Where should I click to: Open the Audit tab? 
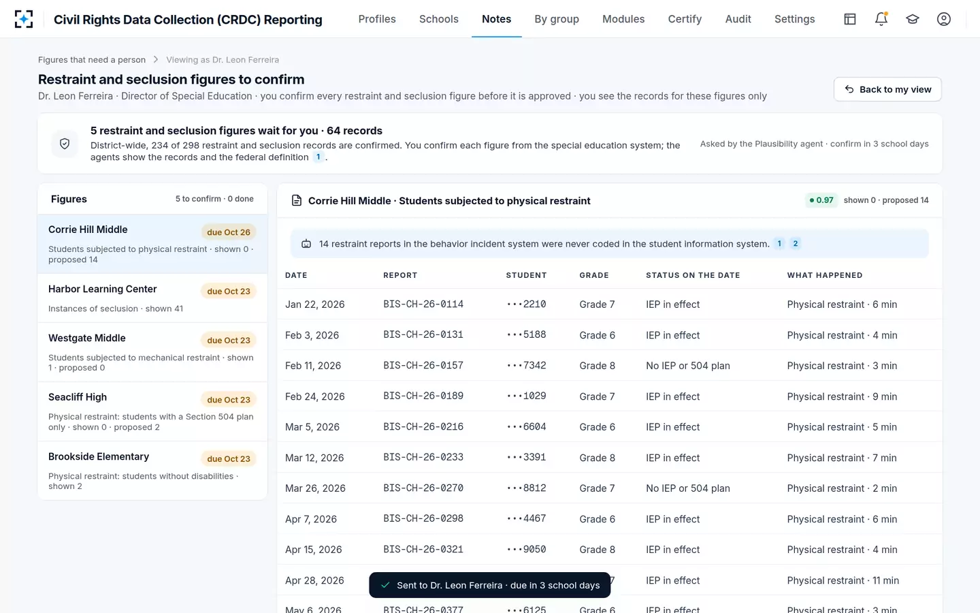pos(738,19)
